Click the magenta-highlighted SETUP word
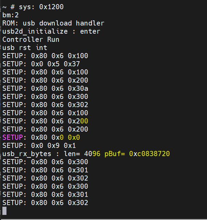 point(13,137)
